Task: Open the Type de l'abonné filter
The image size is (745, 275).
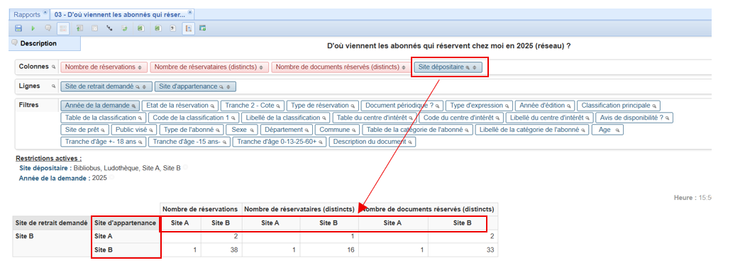Action: (191, 130)
